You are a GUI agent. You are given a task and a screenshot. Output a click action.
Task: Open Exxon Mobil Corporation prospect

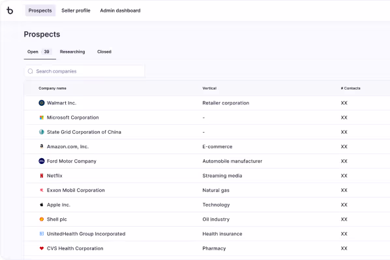pos(76,190)
